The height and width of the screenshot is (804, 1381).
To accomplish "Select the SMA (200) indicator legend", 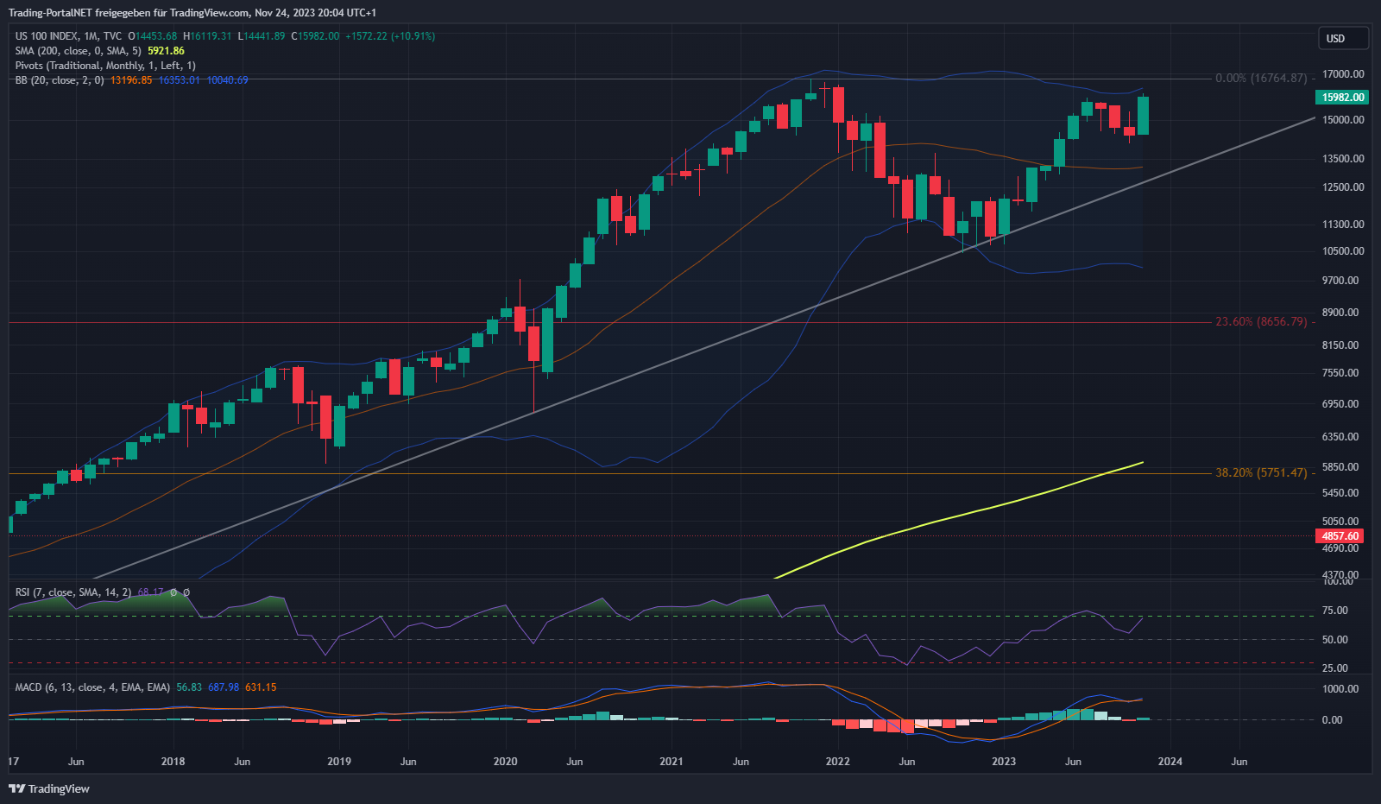I will (x=78, y=51).
